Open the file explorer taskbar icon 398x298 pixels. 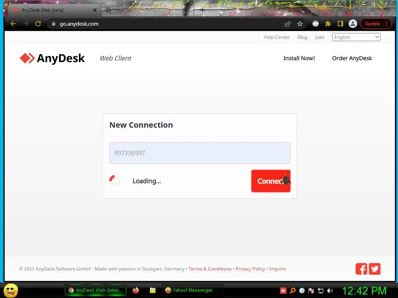(152, 290)
